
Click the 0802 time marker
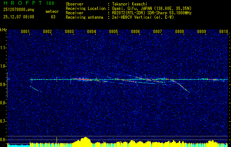click(47, 32)
